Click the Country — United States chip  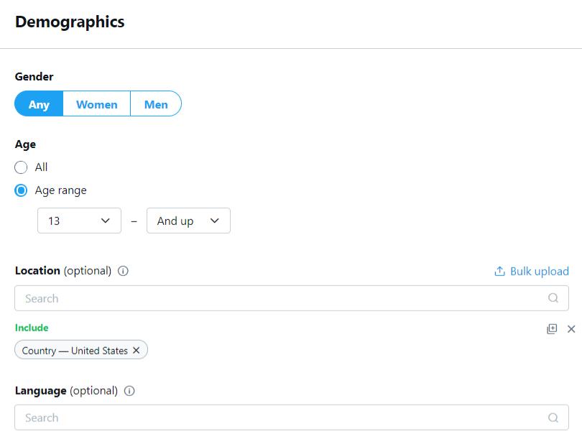75,351
